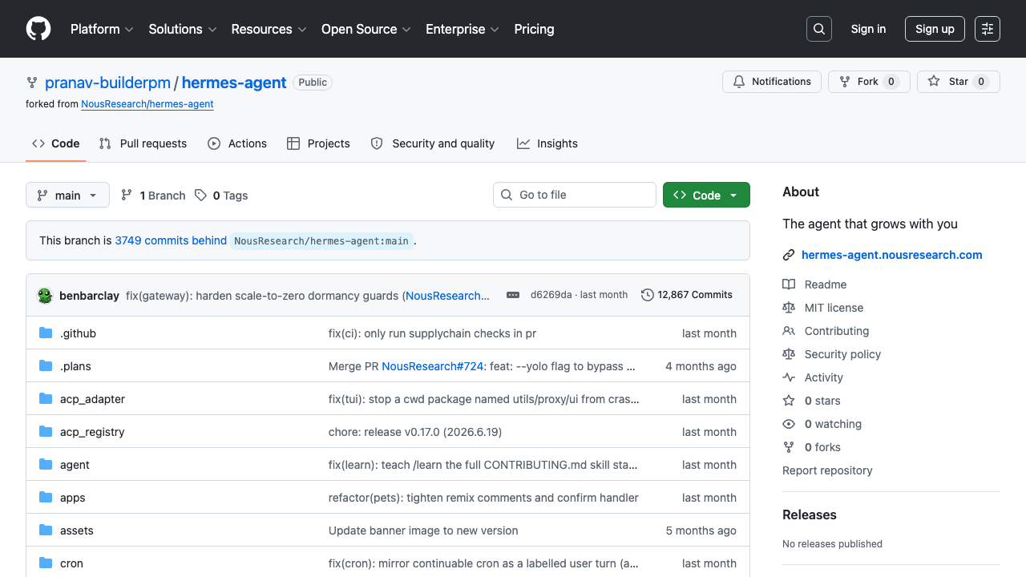Screen dimensions: 1026x577
Task: Click the folder icon beside acp_registry
Action: (x=46, y=432)
